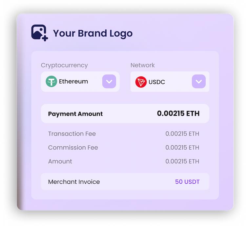Open the Ethereum cryptocurrency selector

tap(80, 81)
